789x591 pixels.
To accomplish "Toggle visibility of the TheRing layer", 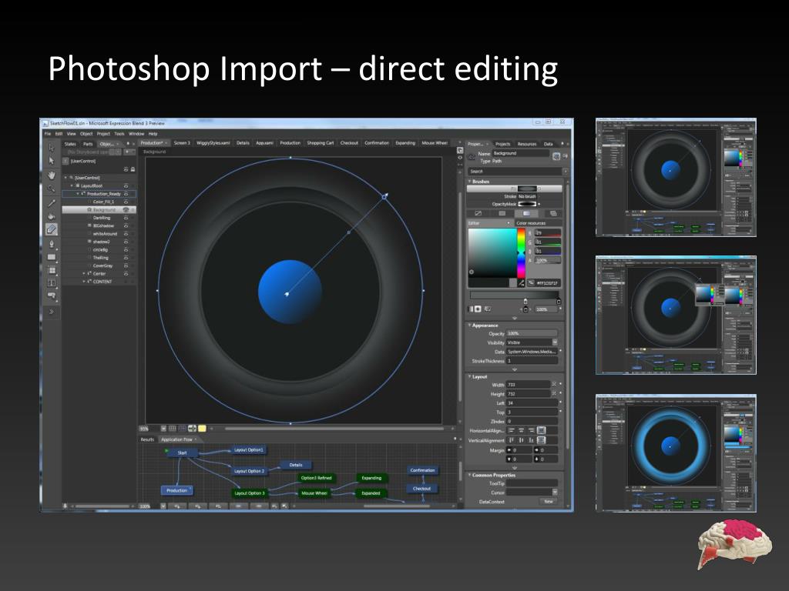I will point(126,258).
